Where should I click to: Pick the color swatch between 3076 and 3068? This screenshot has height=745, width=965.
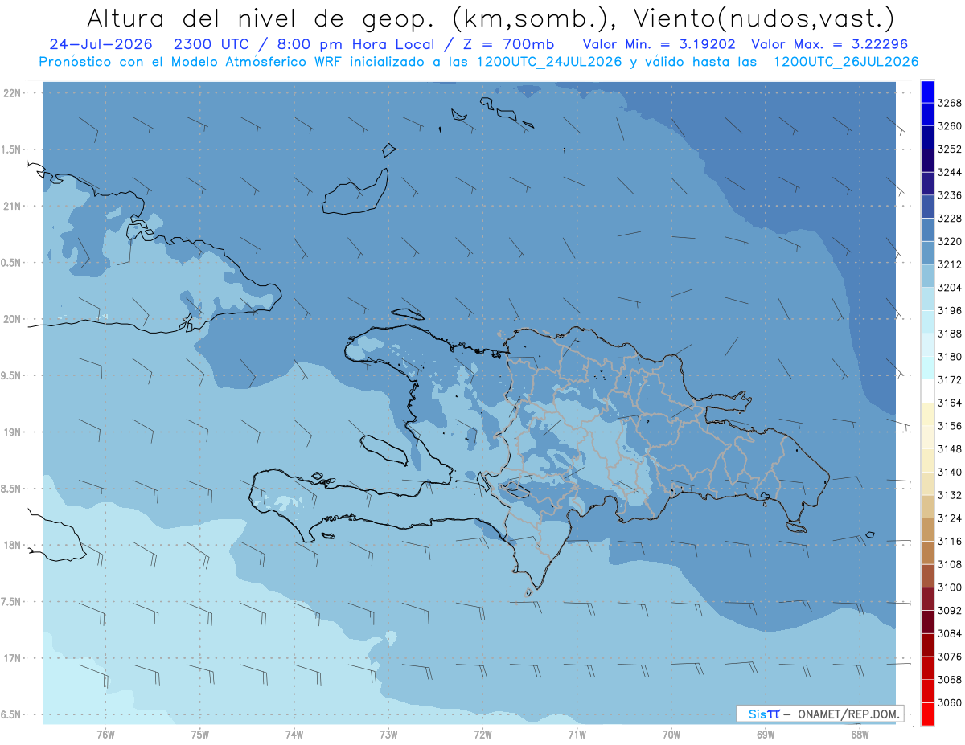click(927, 668)
